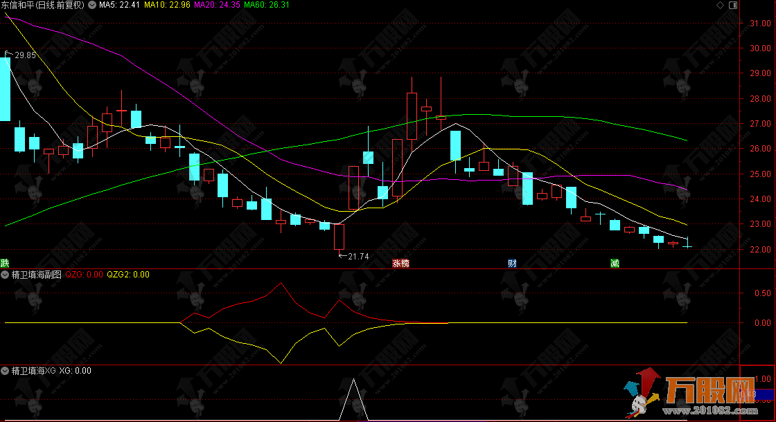Screen dimensions: 776x422
Task: Expand the main chart indicator dropdown arrow
Action: (93, 5)
